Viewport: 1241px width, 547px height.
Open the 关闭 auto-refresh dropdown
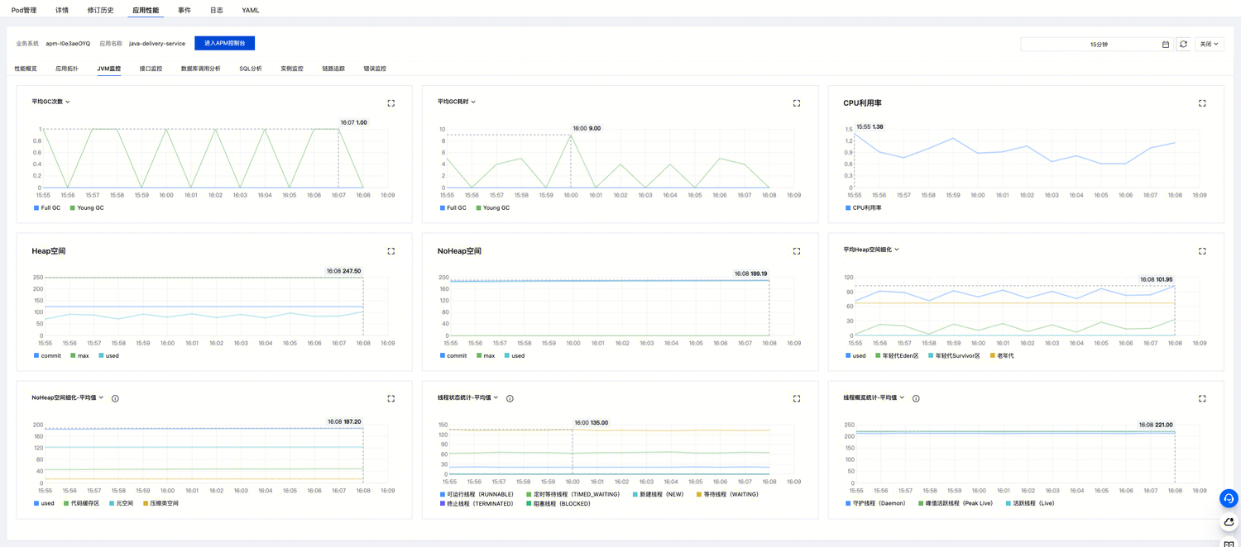pyautogui.click(x=1209, y=45)
